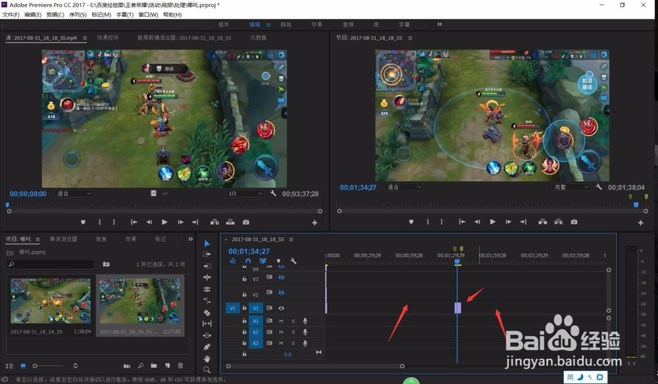Open Source monitor zoom level dropdown 适合
The image size is (658, 384).
(74, 193)
